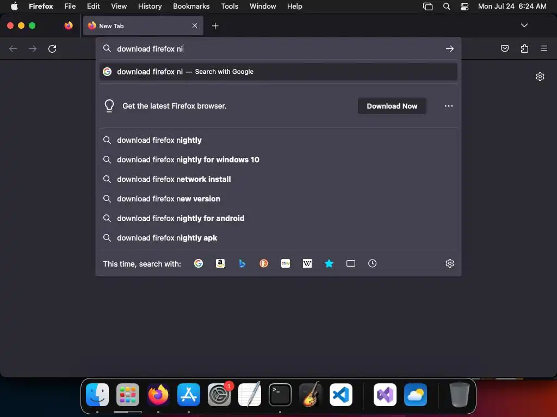
Task: Open the Weather app from the Dock
Action: coord(416,395)
